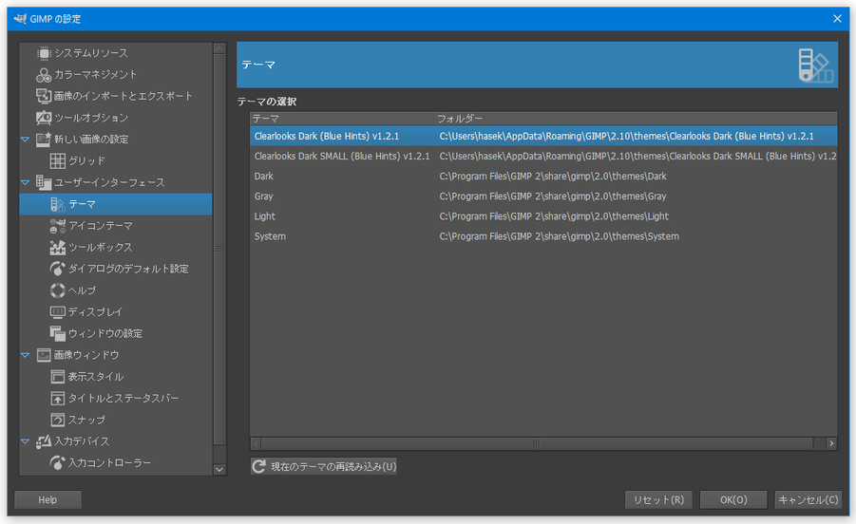The width and height of the screenshot is (856, 524).
Task: Click the カラーマネジメント circles icon
Action: coord(44,75)
